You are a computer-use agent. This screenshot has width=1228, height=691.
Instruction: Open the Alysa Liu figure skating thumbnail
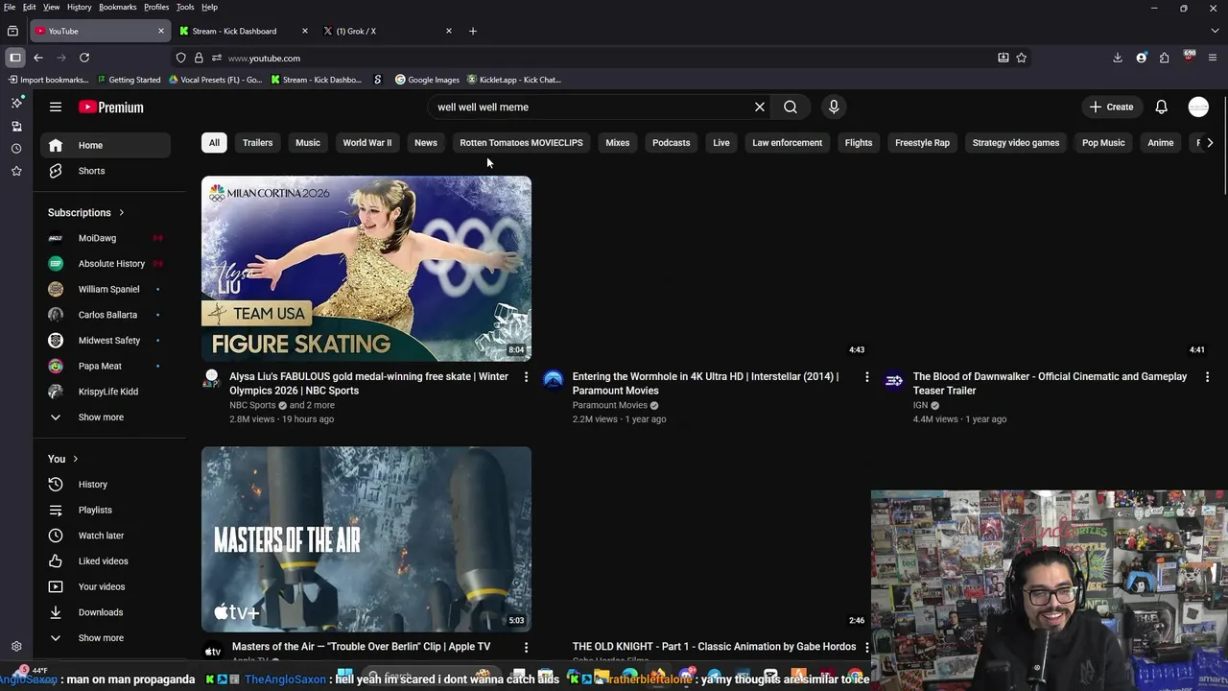[x=366, y=269]
